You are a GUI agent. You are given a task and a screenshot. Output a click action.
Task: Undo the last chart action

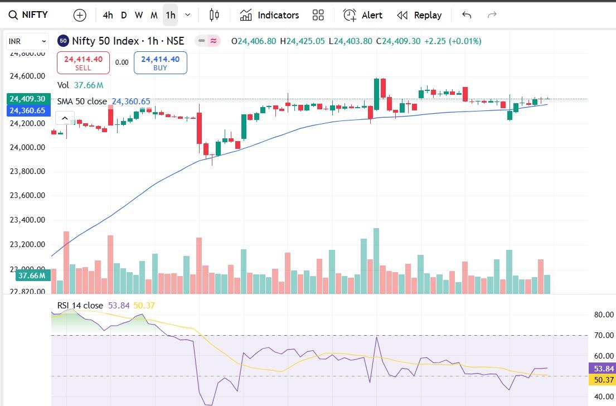click(467, 15)
